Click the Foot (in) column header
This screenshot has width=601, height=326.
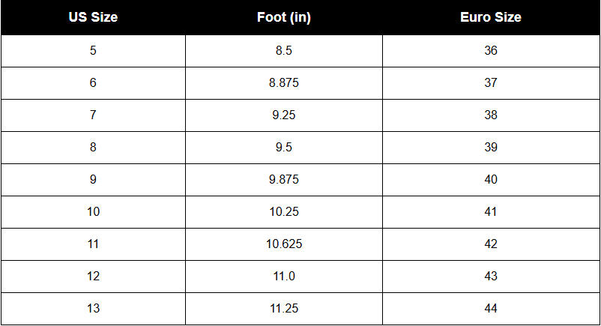[283, 17]
